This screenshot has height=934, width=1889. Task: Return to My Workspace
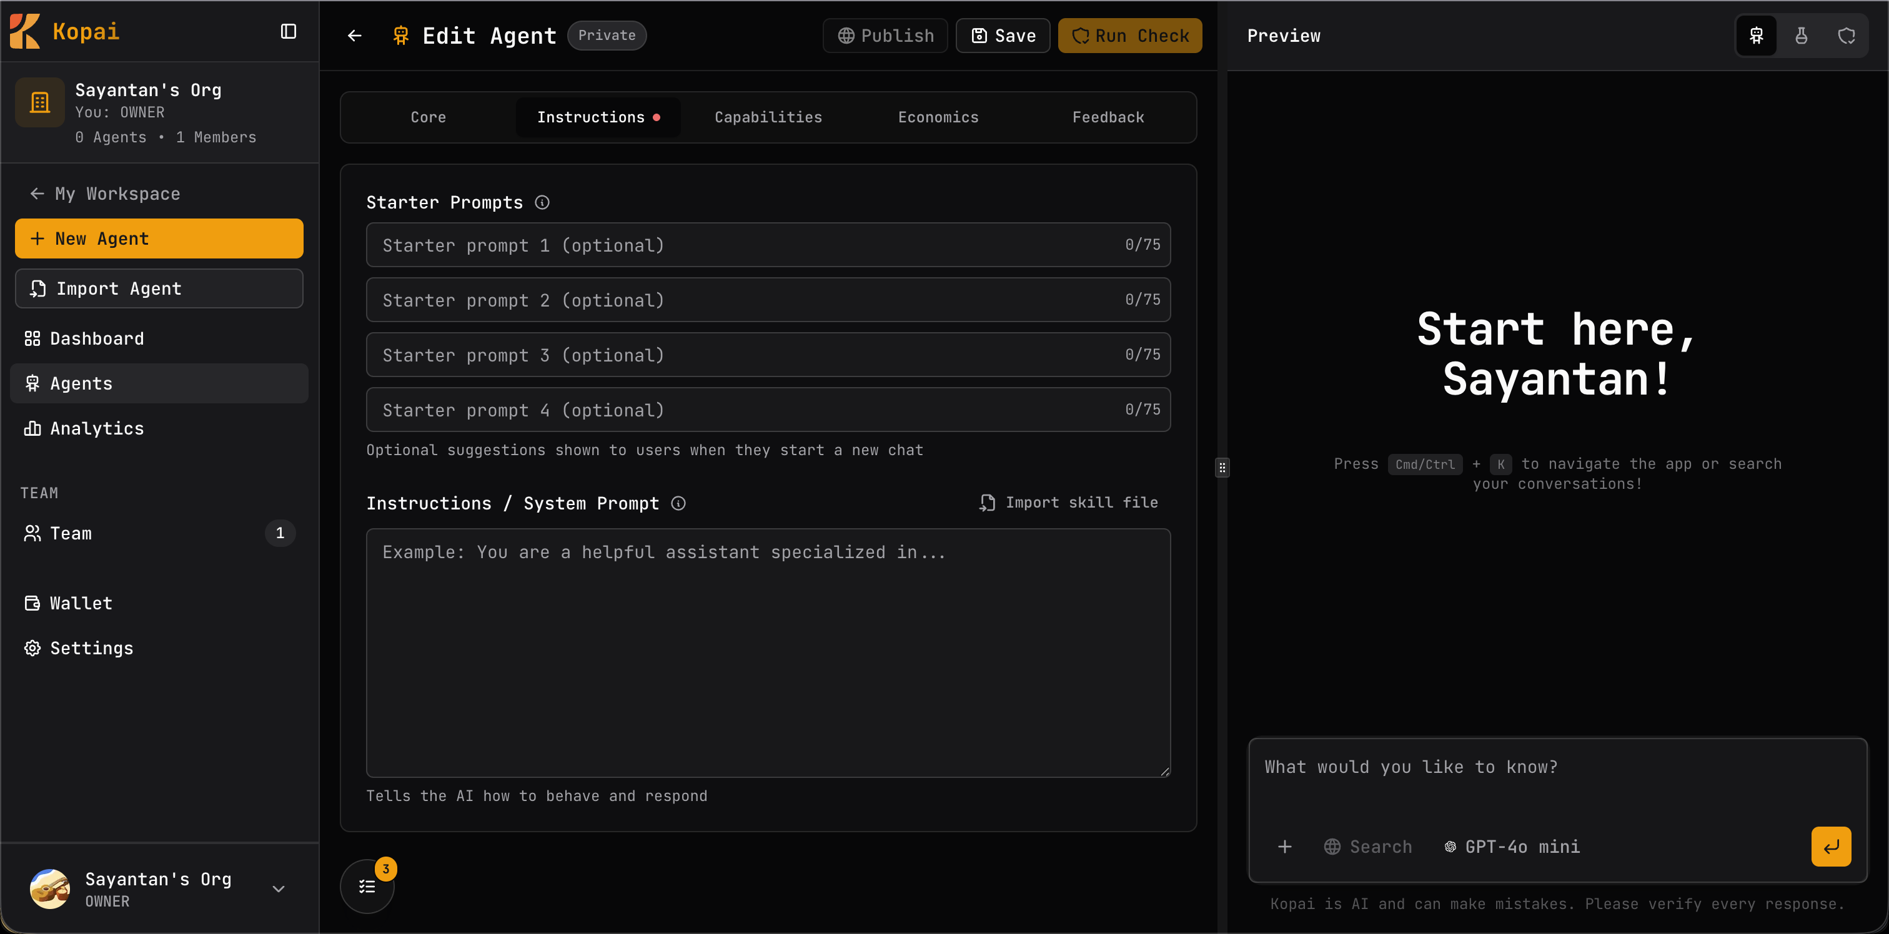[x=105, y=194]
